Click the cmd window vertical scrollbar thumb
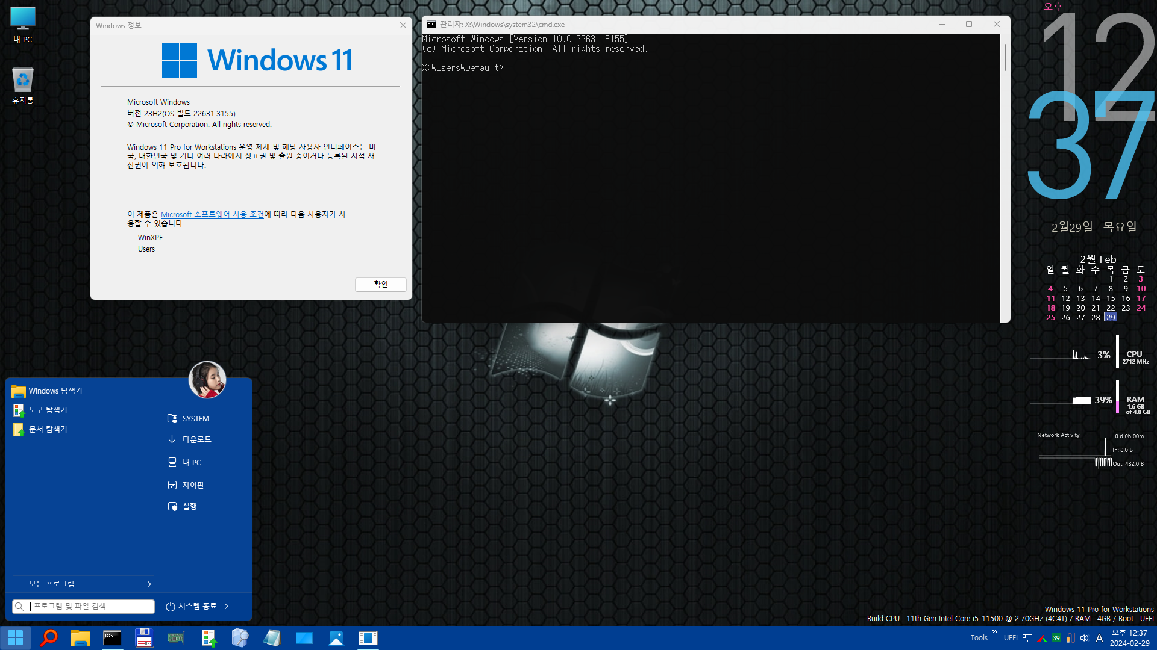1157x650 pixels. pyautogui.click(x=1005, y=57)
